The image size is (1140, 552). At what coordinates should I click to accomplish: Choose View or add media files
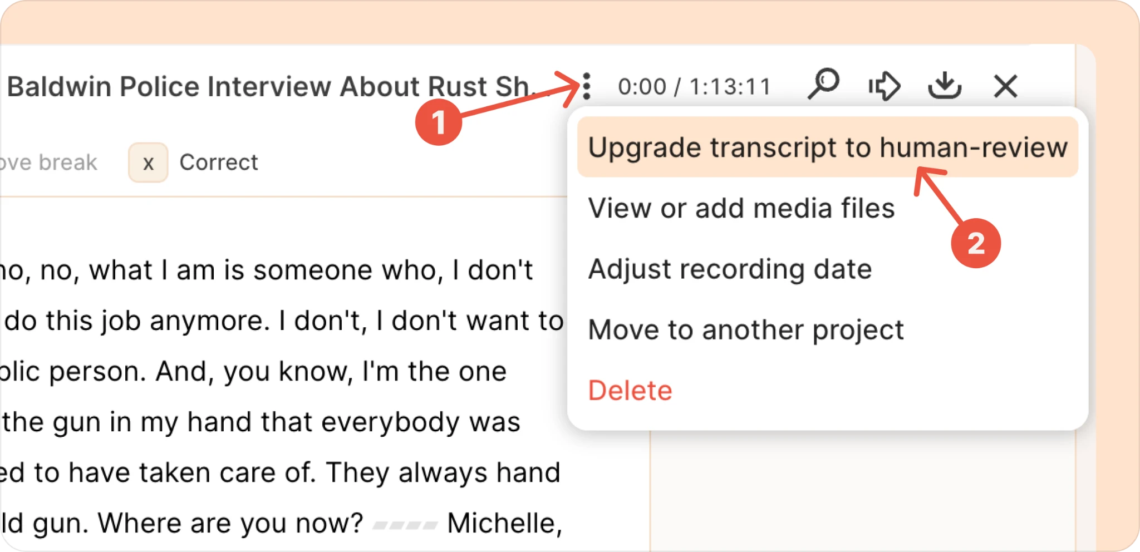[x=741, y=208]
